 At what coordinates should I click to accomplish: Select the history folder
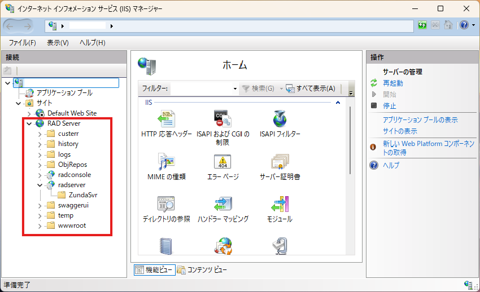[68, 144]
